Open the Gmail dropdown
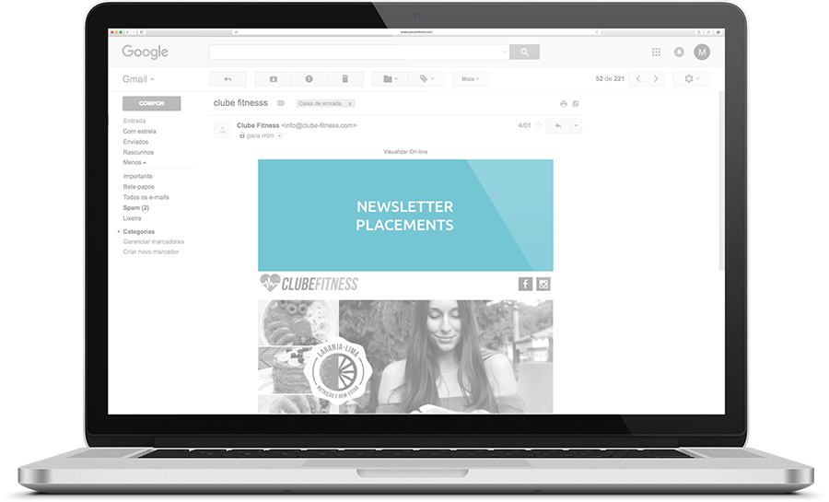The width and height of the screenshot is (829, 502). click(138, 79)
